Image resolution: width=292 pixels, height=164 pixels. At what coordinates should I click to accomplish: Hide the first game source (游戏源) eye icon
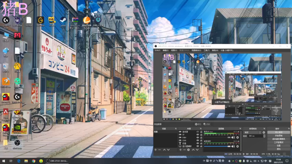pos(198,132)
